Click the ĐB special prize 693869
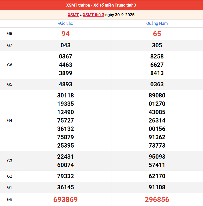The image size is (203, 206). (x=65, y=199)
